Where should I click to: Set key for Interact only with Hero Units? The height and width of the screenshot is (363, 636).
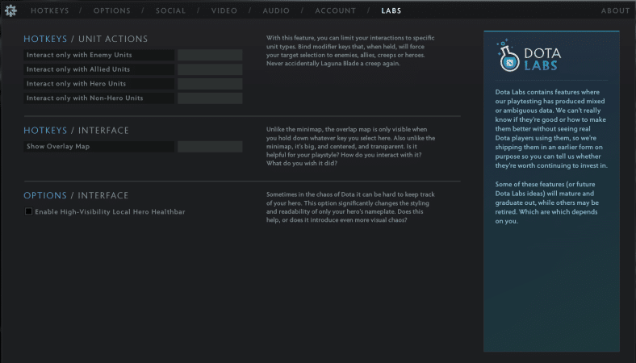[x=210, y=84]
